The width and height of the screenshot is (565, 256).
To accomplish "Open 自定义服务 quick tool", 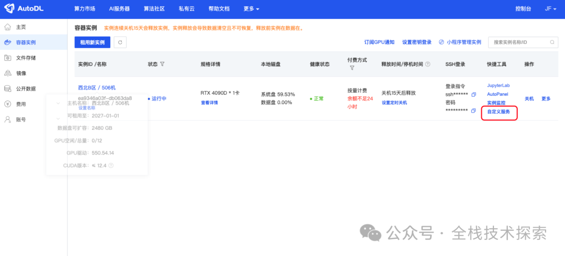I will pyautogui.click(x=499, y=112).
